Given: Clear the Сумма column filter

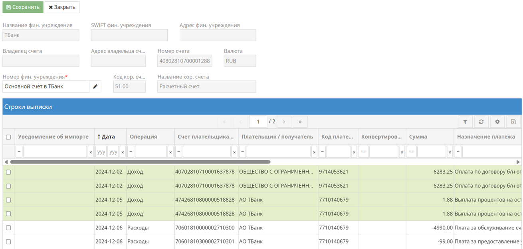Looking at the screenshot, I should (450, 152).
